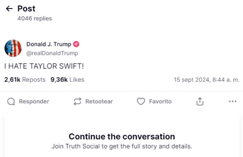Click the Join Truth Social text

[122, 146]
